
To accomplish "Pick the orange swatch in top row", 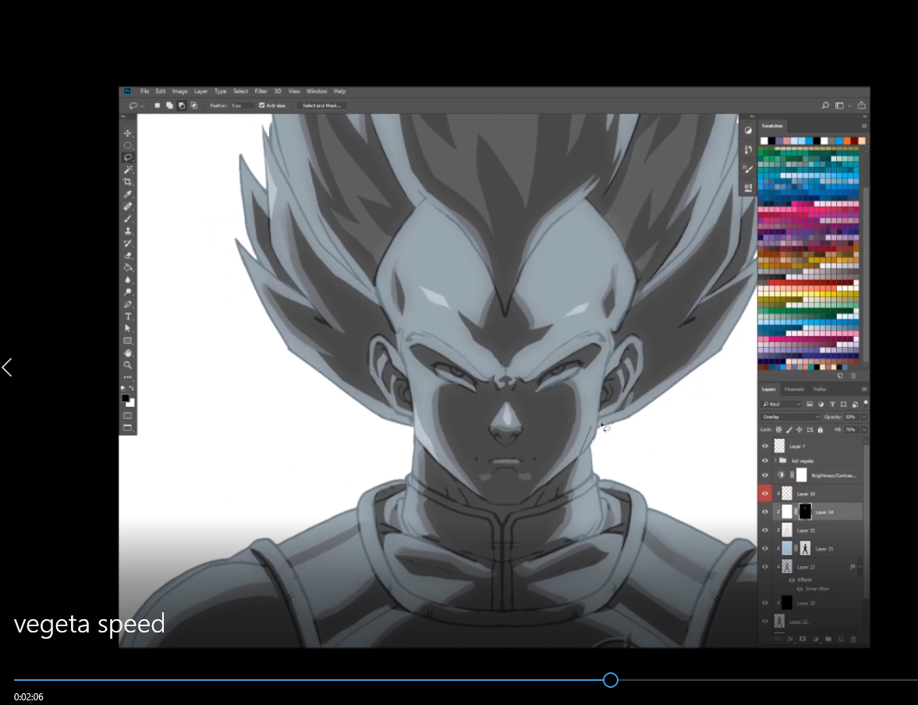I will click(846, 140).
